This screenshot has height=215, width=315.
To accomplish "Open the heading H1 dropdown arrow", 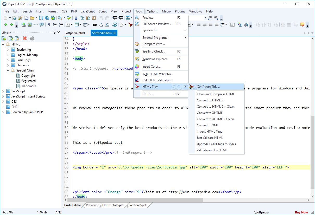I will [72, 25].
